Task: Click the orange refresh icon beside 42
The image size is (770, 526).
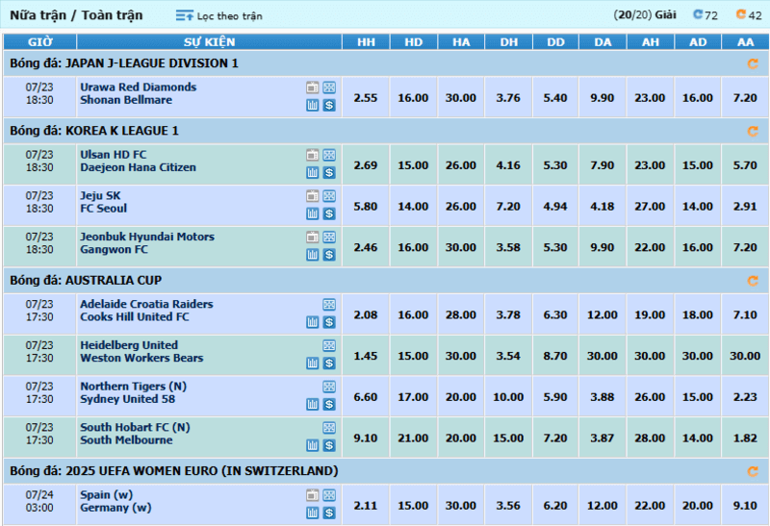Action: point(740,14)
